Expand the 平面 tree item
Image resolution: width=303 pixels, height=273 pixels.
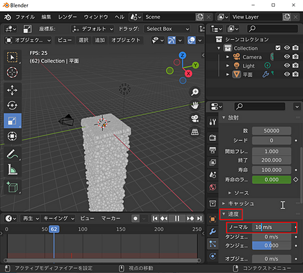pyautogui.click(x=228, y=74)
